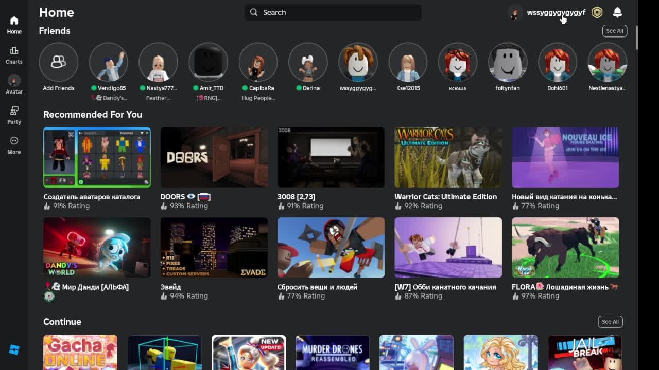Image resolution: width=659 pixels, height=370 pixels.
Task: Open Jailbreak in Continue row
Action: point(585,353)
